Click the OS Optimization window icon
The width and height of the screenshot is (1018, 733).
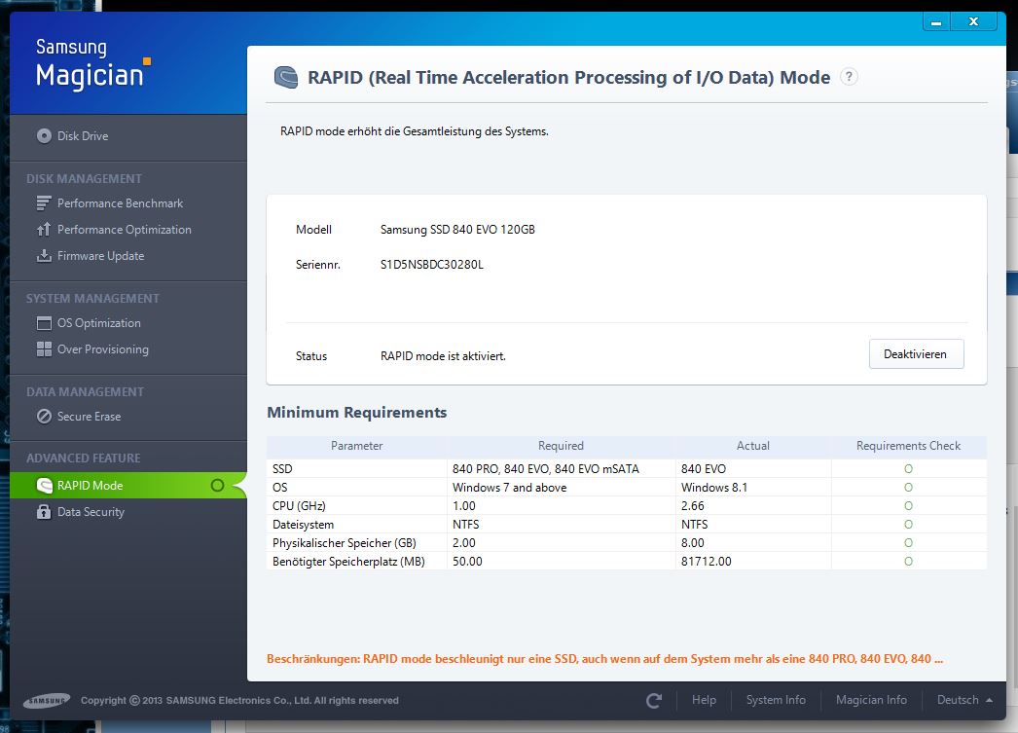tap(44, 322)
